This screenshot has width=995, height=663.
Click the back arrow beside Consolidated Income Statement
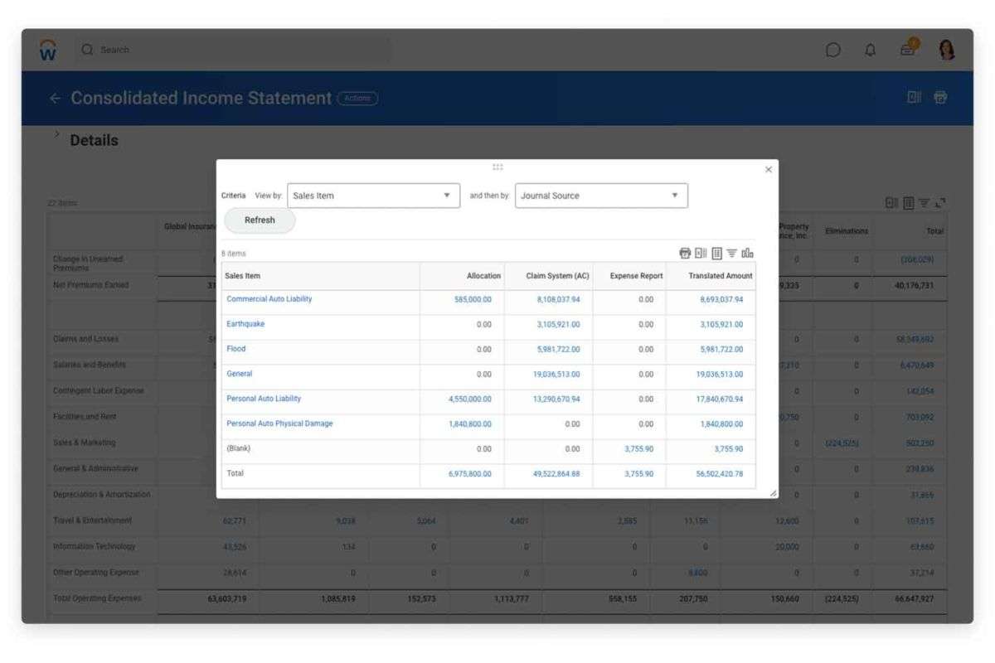pos(54,98)
